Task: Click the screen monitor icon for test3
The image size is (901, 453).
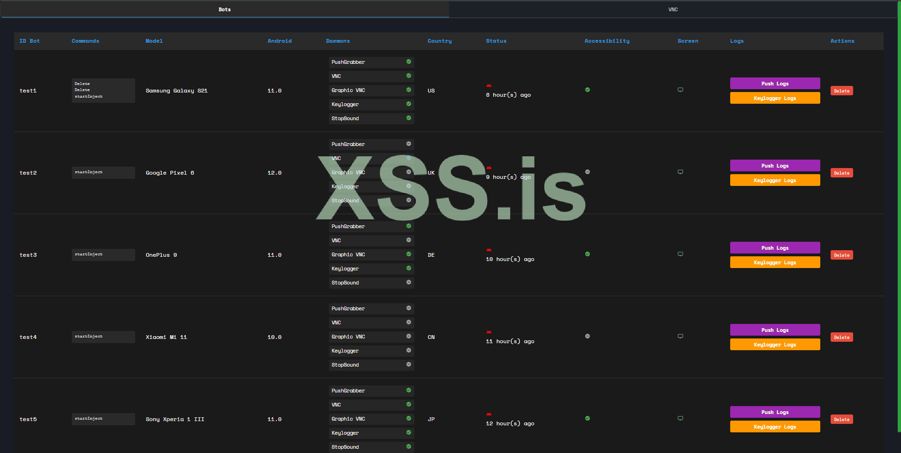Action: (680, 254)
